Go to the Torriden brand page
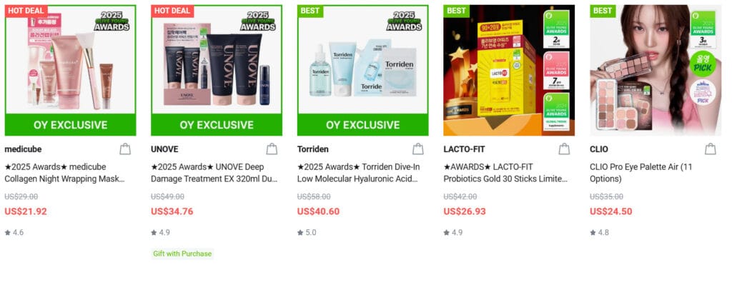 [x=313, y=149]
